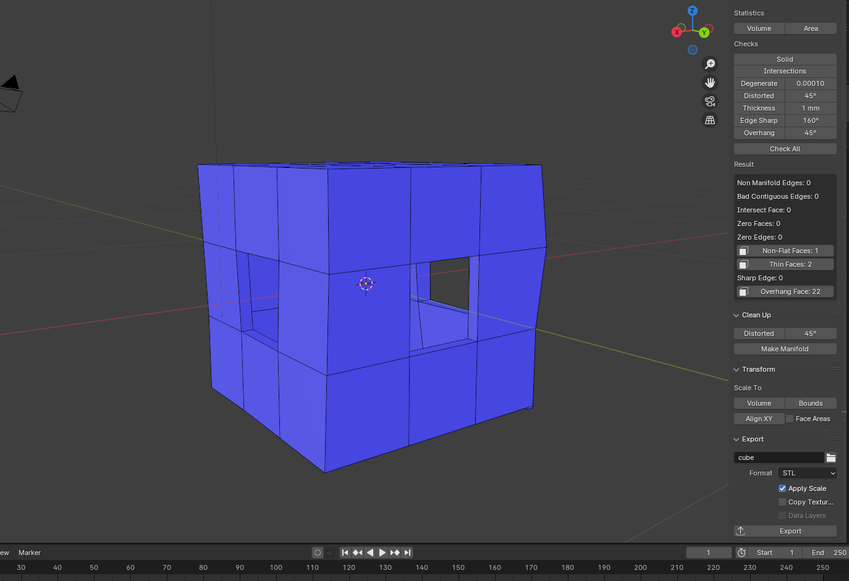Viewport: 849px width, 581px height.
Task: Click Scale To Bounds button
Action: [x=811, y=403]
